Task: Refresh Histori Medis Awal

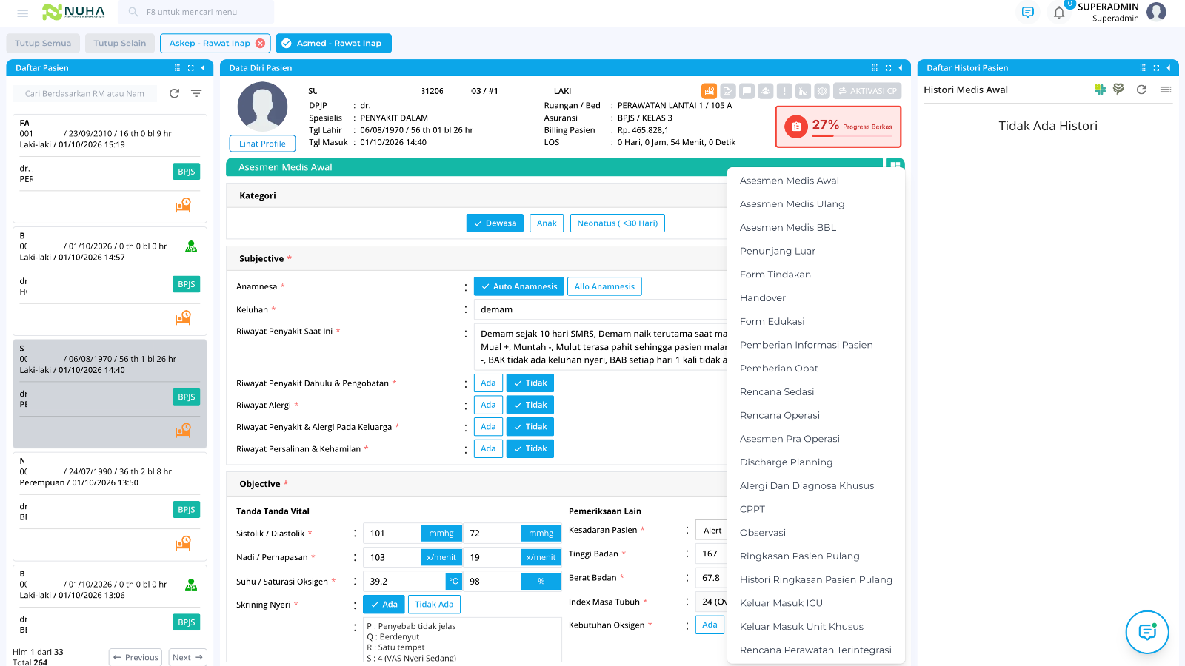Action: pyautogui.click(x=1141, y=90)
